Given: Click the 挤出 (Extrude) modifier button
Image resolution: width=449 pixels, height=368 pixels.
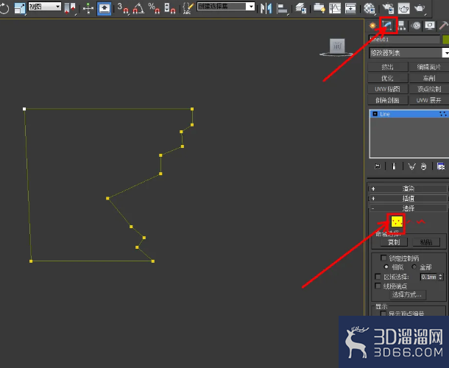Looking at the screenshot, I should (x=388, y=67).
